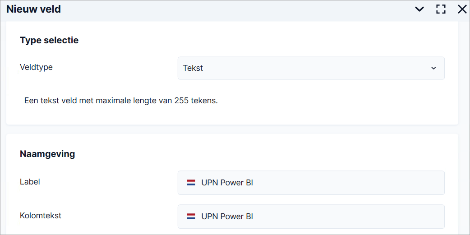Screen dimensions: 470x235
Task: Click the 255 tekens description text
Action: 121,101
